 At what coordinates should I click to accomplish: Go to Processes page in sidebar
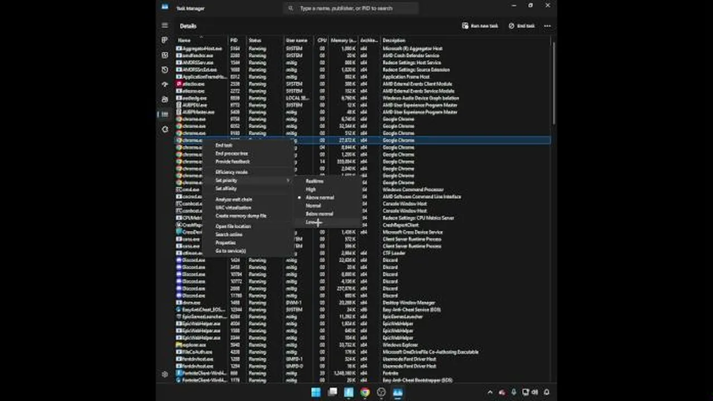tap(165, 40)
